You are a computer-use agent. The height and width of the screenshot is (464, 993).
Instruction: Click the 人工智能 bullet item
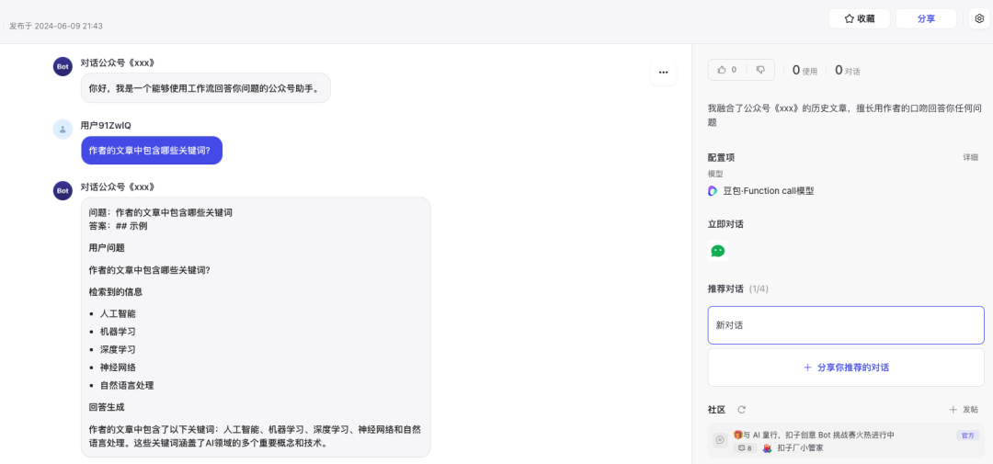tap(118, 313)
